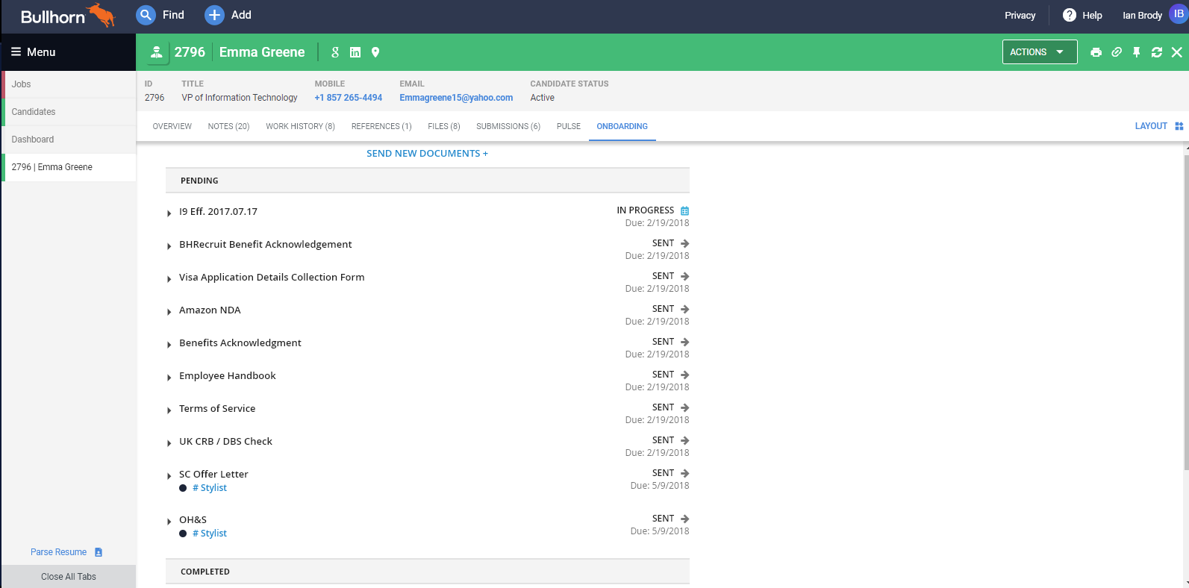Click the copy link chain icon

(x=1116, y=52)
